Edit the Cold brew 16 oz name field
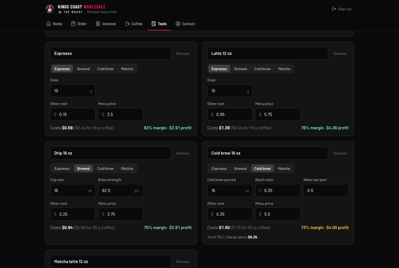 (268, 153)
